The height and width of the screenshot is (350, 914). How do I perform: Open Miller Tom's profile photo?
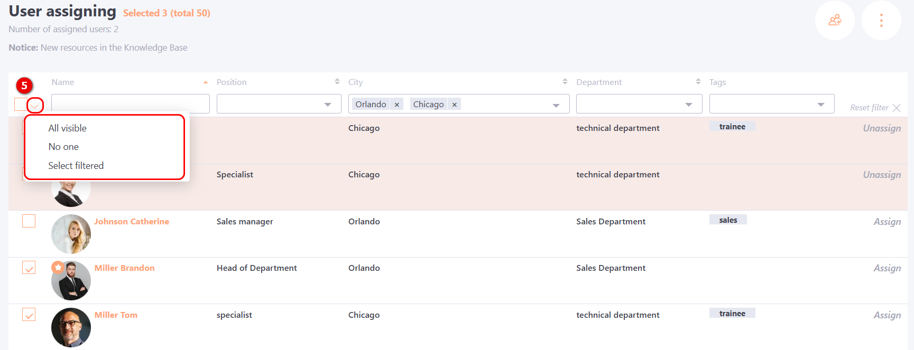tap(71, 327)
